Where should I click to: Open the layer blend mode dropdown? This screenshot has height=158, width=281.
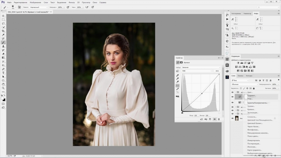click(x=245, y=84)
